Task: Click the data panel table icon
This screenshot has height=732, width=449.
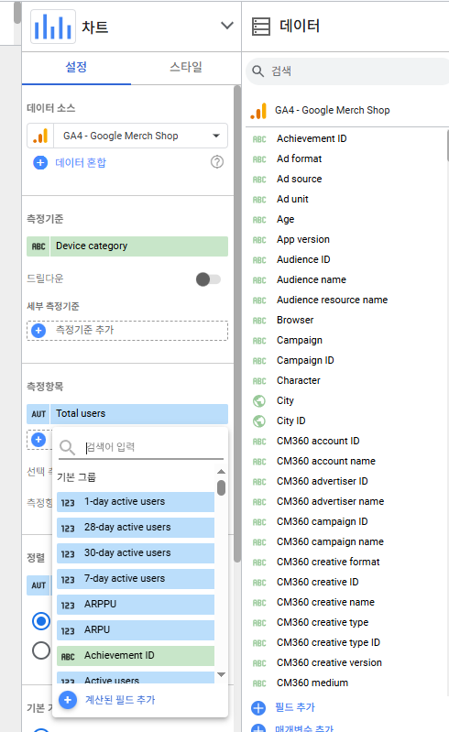Action: pos(261,27)
